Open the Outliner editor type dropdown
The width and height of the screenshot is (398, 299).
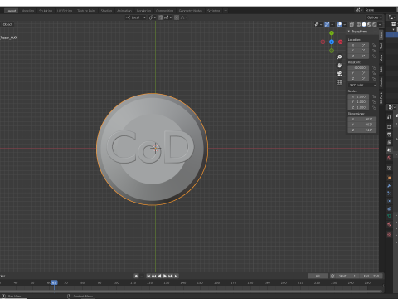(x=392, y=17)
